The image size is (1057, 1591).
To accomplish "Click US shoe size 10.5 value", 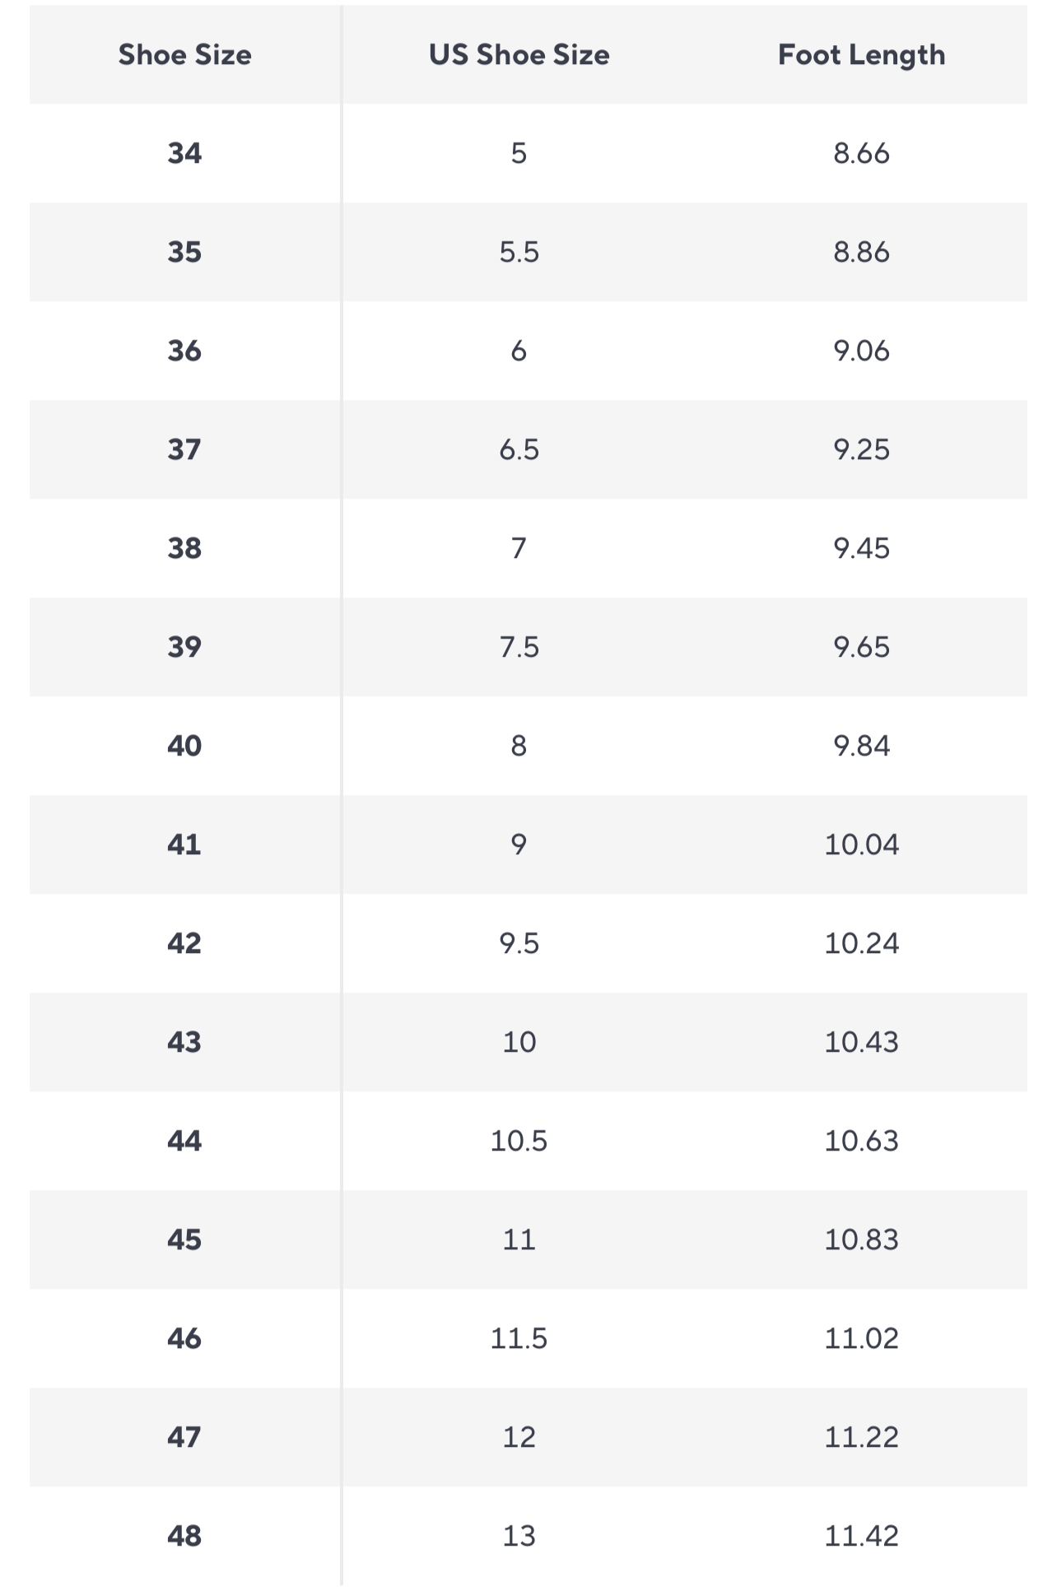I will click(x=519, y=1141).
